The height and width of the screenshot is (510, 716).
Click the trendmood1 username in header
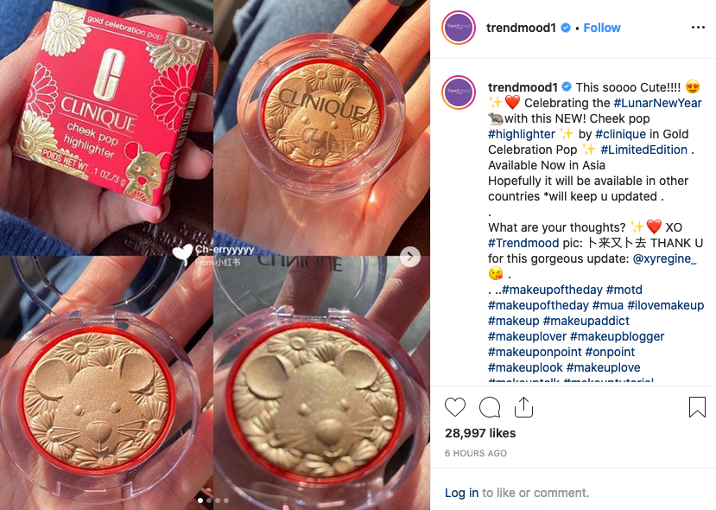coord(521,28)
